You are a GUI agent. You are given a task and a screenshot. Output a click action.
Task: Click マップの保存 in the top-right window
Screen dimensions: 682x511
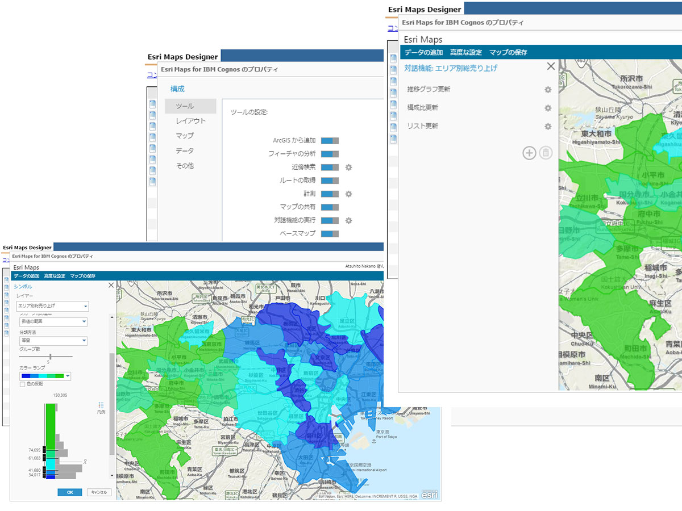click(x=508, y=52)
